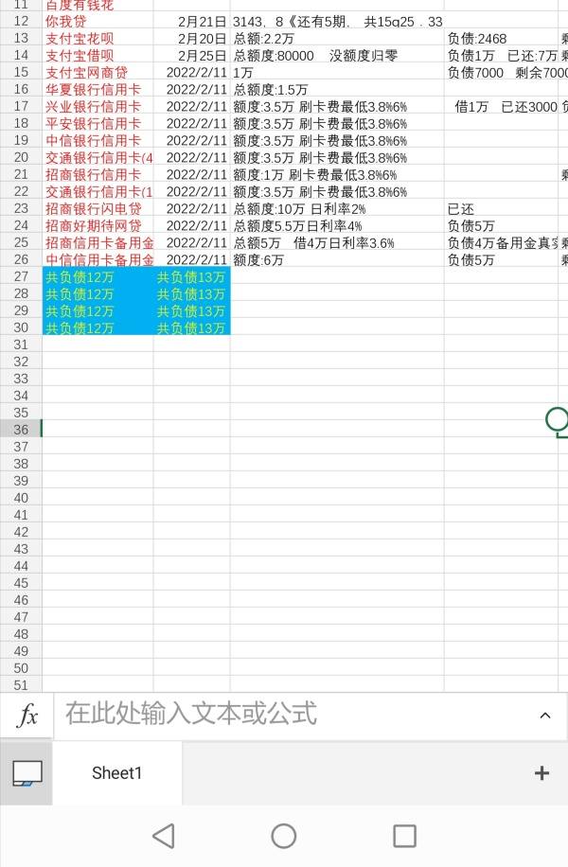Select the cell 总额度:80000 没额度归零
This screenshot has height=867, width=568.
(337, 56)
